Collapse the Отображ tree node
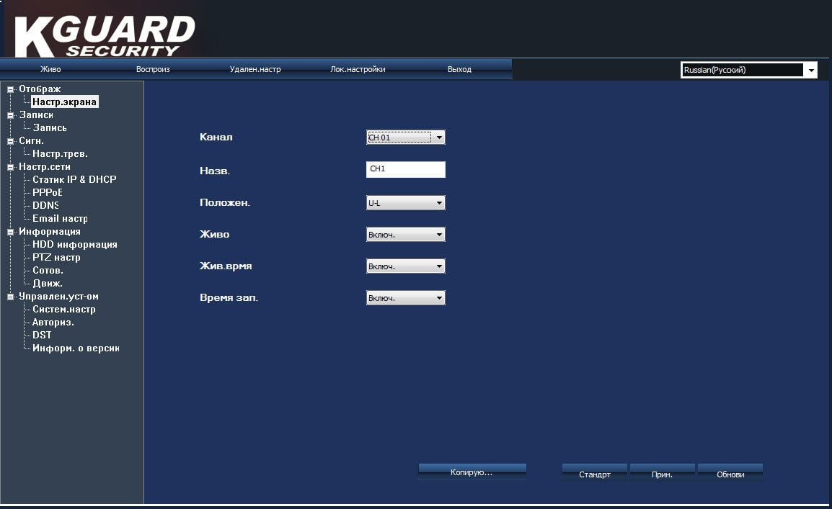 tap(10, 89)
